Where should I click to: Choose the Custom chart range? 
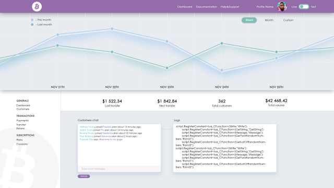288,20
